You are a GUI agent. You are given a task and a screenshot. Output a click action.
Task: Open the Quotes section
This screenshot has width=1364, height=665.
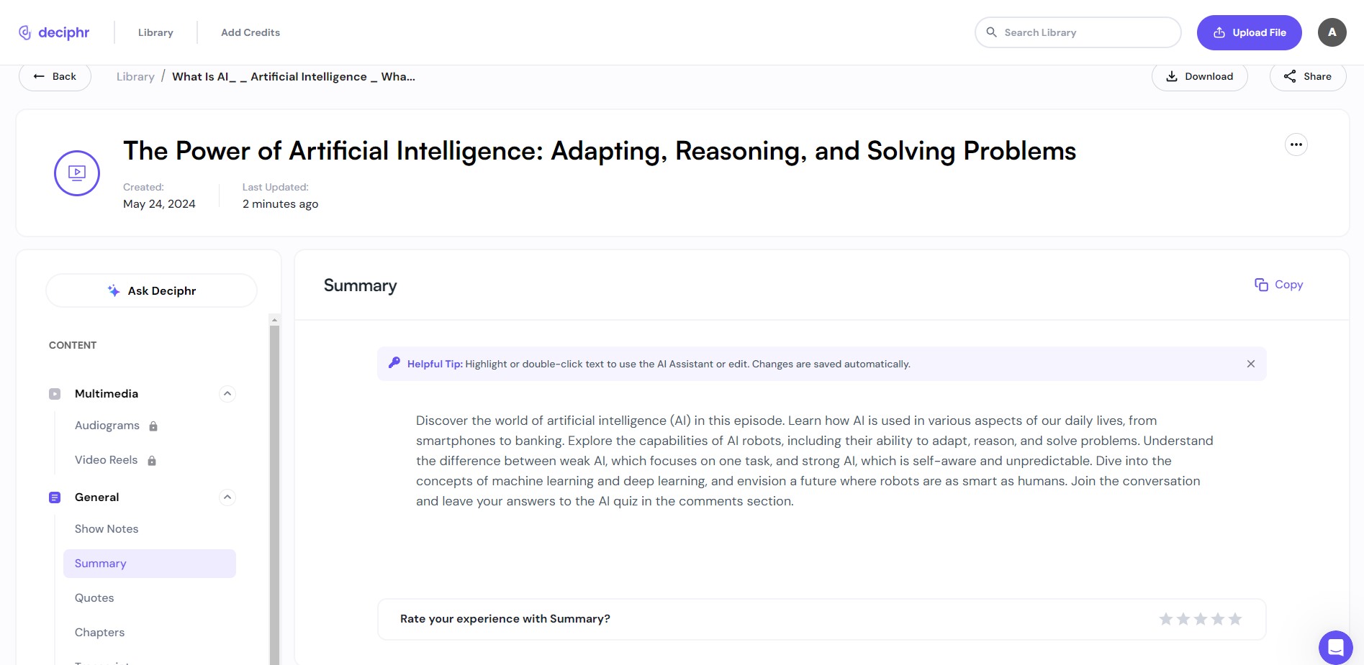94,597
